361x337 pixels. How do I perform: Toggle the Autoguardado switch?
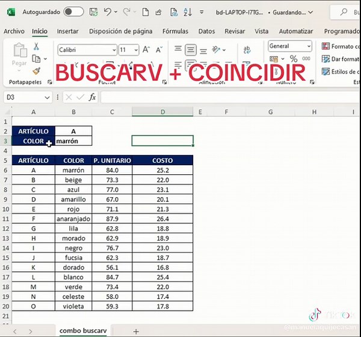(x=73, y=12)
